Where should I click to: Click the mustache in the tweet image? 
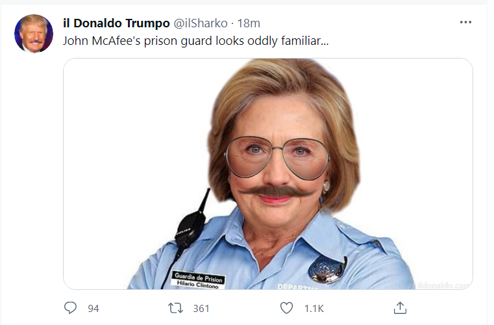click(x=278, y=190)
